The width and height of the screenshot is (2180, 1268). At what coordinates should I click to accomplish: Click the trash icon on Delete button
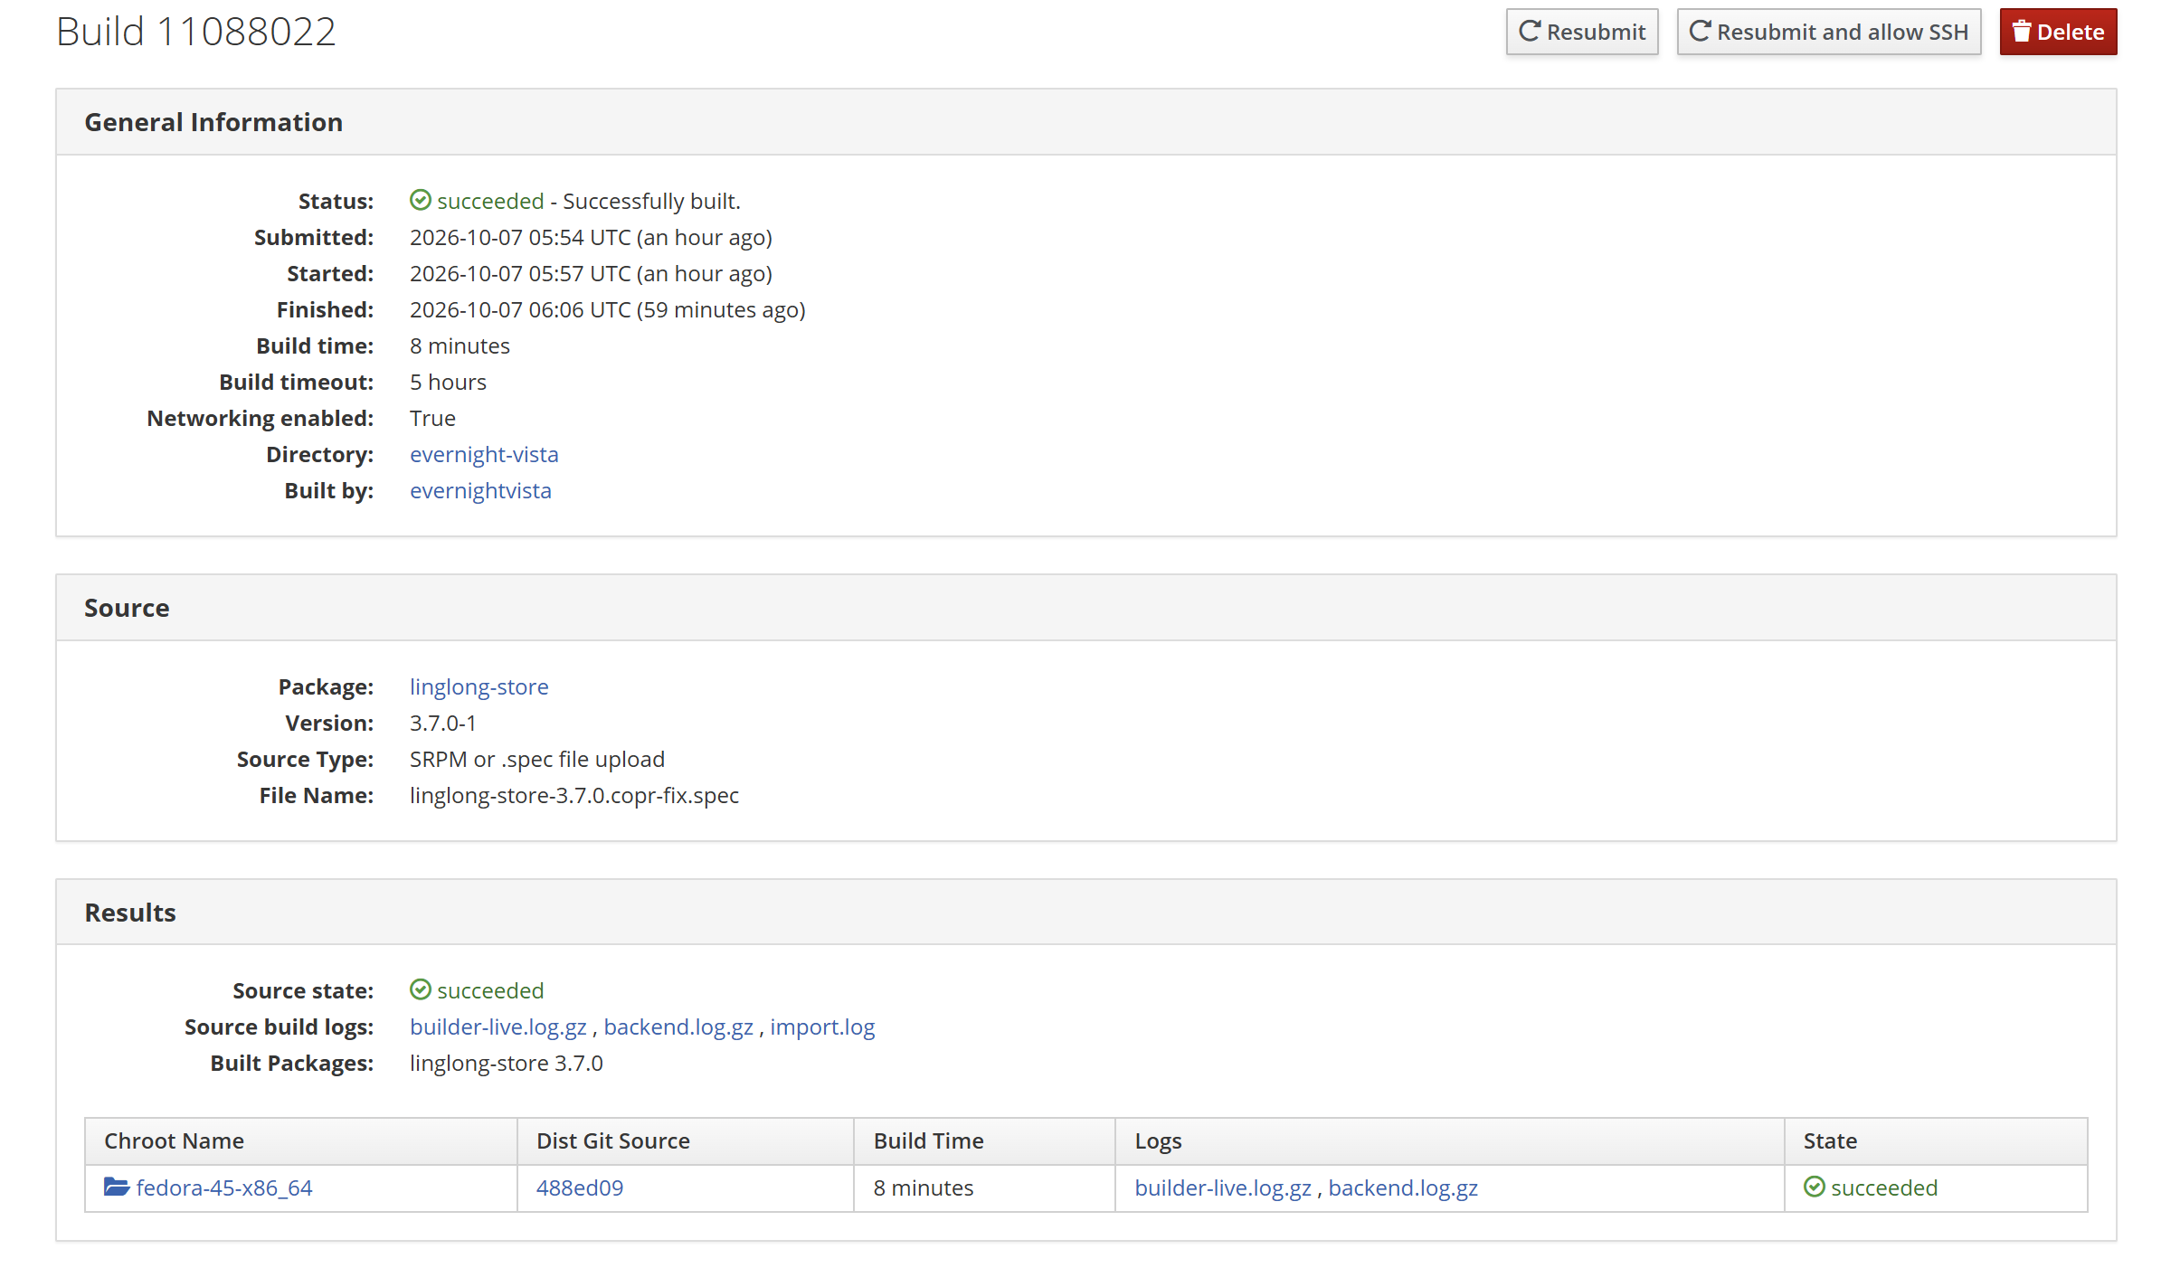2022,32
